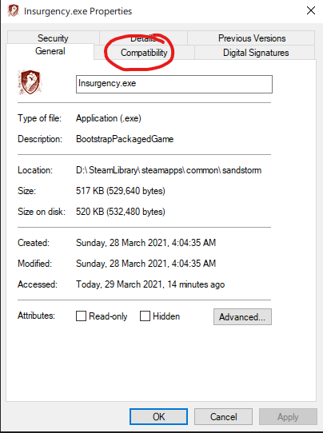Click the 'Size on disk:' label
The image size is (323, 433).
click(42, 212)
